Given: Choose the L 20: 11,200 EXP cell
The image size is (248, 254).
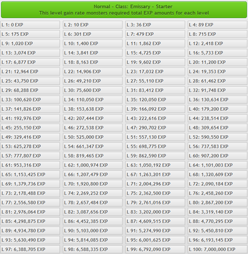Looking at the screenshot, I should pos(218,62).
